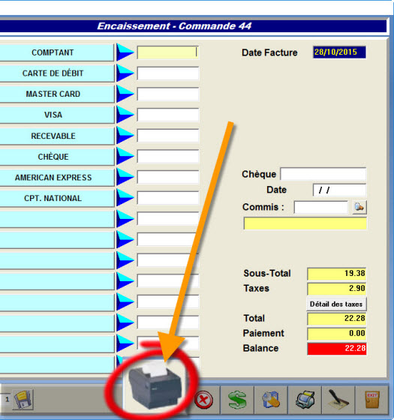
Task: Click the blue arrow beside RECEVABLE
Action: tap(125, 136)
